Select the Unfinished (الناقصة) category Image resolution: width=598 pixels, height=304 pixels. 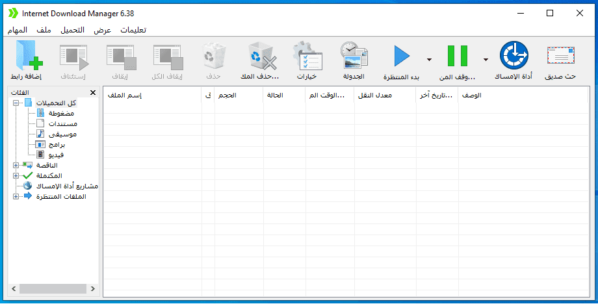click(x=47, y=166)
